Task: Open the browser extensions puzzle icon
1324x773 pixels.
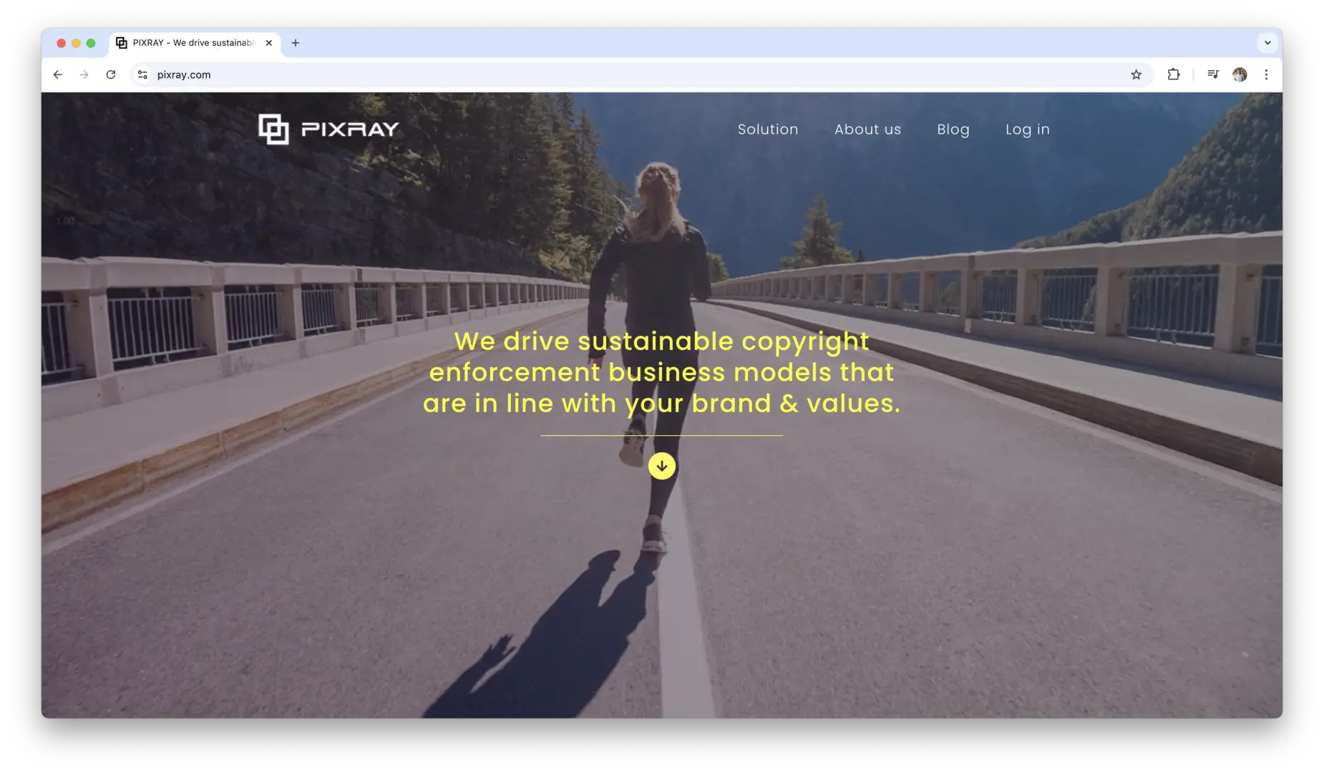Action: click(x=1172, y=74)
